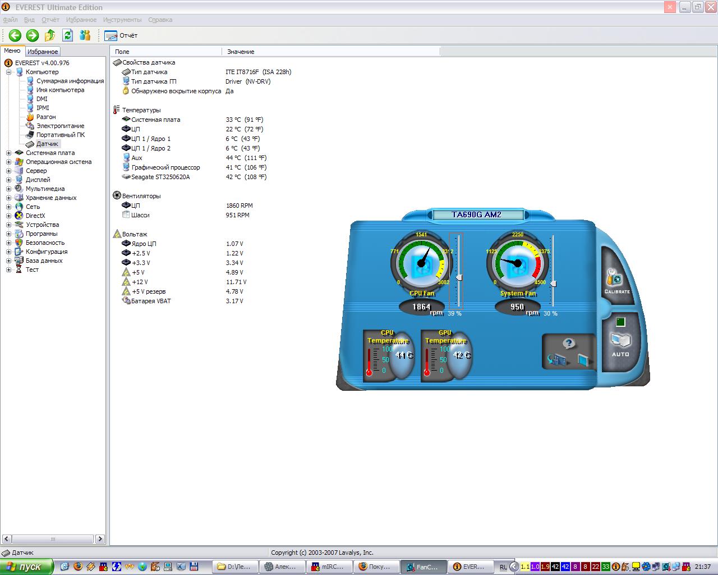Click the folder up-level toolbar icon

[x=50, y=35]
